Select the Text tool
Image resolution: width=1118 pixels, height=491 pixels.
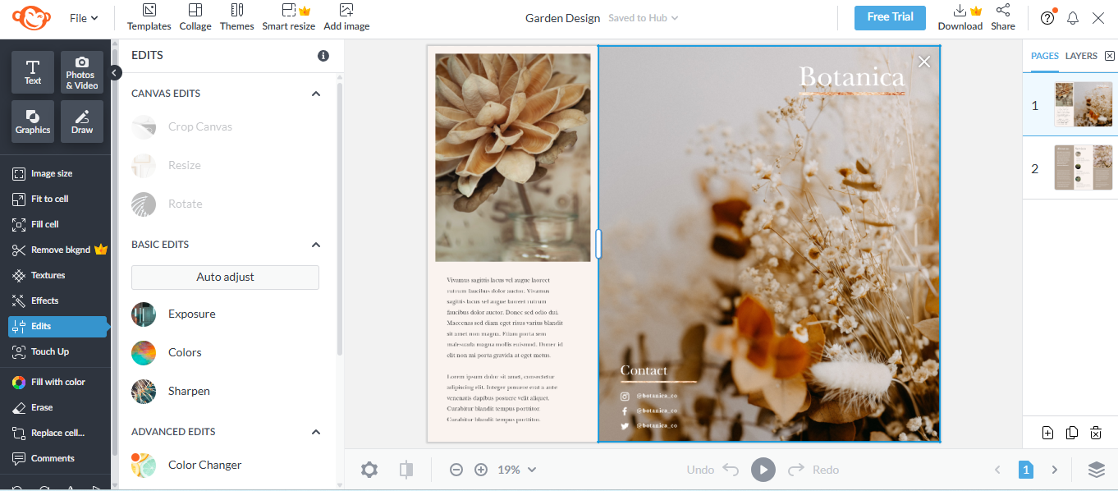point(32,72)
